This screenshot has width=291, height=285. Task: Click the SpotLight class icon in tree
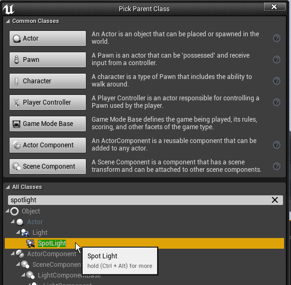(x=30, y=243)
